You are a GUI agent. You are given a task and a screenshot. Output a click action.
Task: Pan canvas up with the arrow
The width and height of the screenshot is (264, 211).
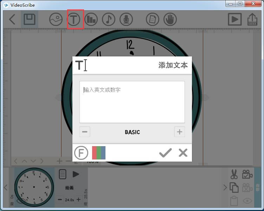tap(24, 161)
